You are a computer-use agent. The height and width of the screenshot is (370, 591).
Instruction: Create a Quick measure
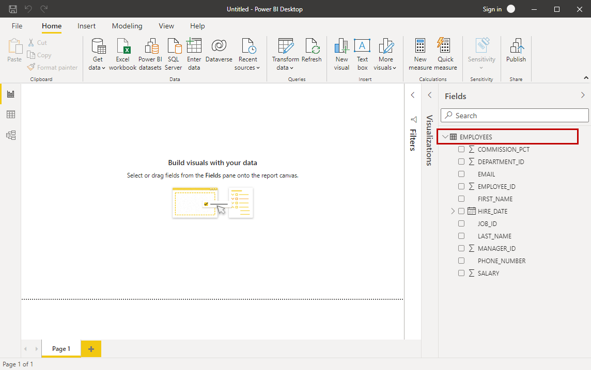coord(445,54)
